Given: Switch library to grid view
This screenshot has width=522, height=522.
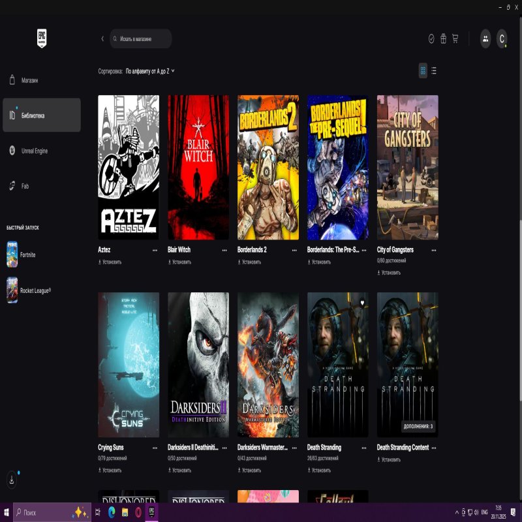Looking at the screenshot, I should [423, 70].
